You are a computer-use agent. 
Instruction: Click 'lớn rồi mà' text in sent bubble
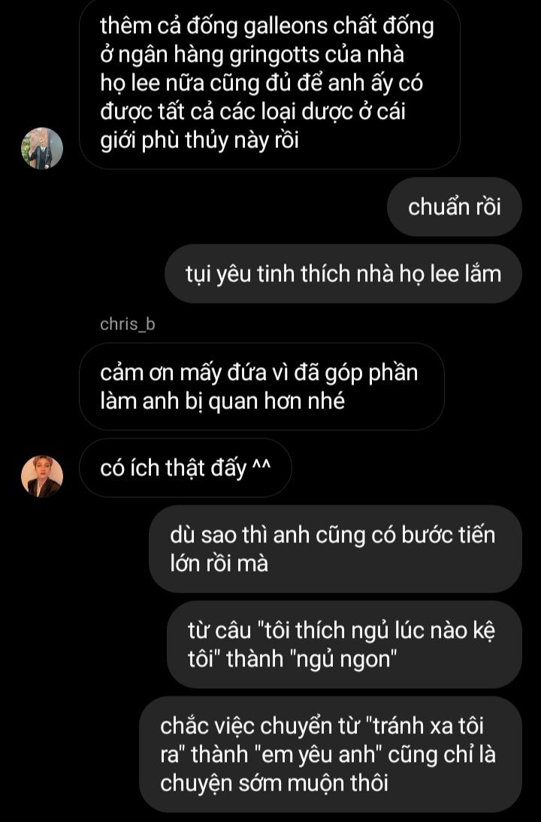pyautogui.click(x=219, y=563)
